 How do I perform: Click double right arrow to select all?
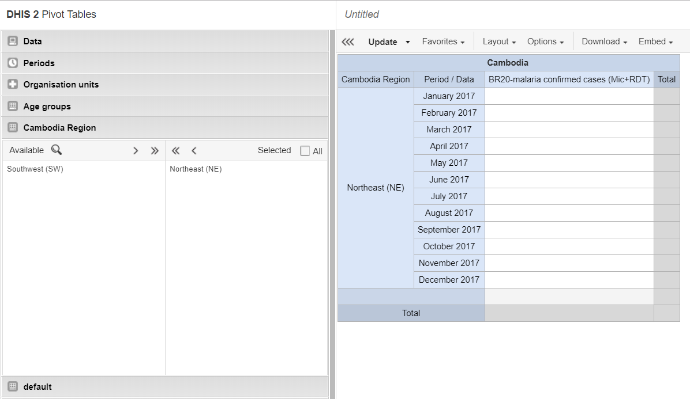coord(155,151)
